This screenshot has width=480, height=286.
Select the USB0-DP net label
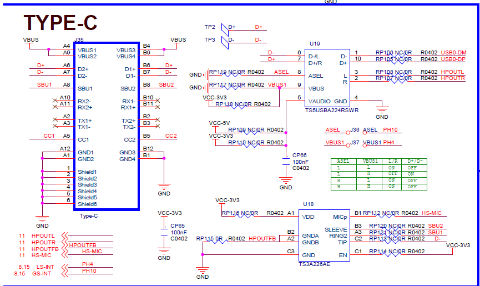(453, 59)
